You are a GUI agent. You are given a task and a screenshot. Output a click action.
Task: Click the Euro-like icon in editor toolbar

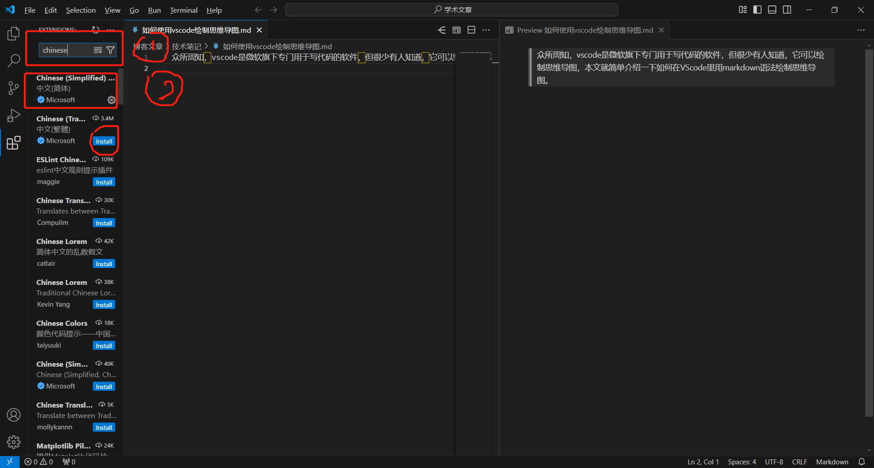point(442,30)
